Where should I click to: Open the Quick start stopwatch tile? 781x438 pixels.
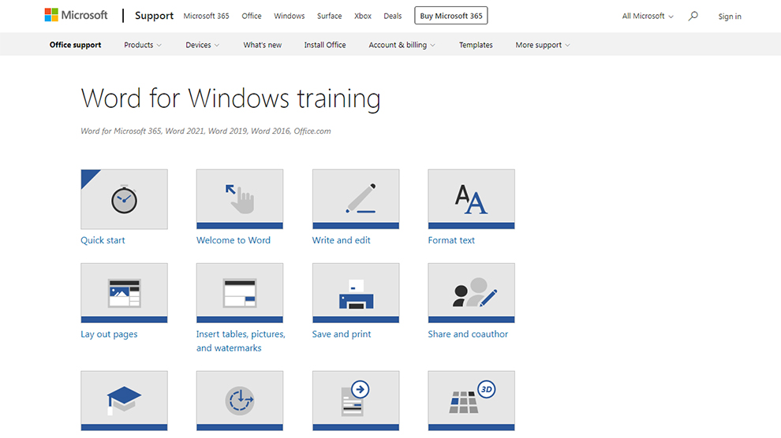[124, 199]
